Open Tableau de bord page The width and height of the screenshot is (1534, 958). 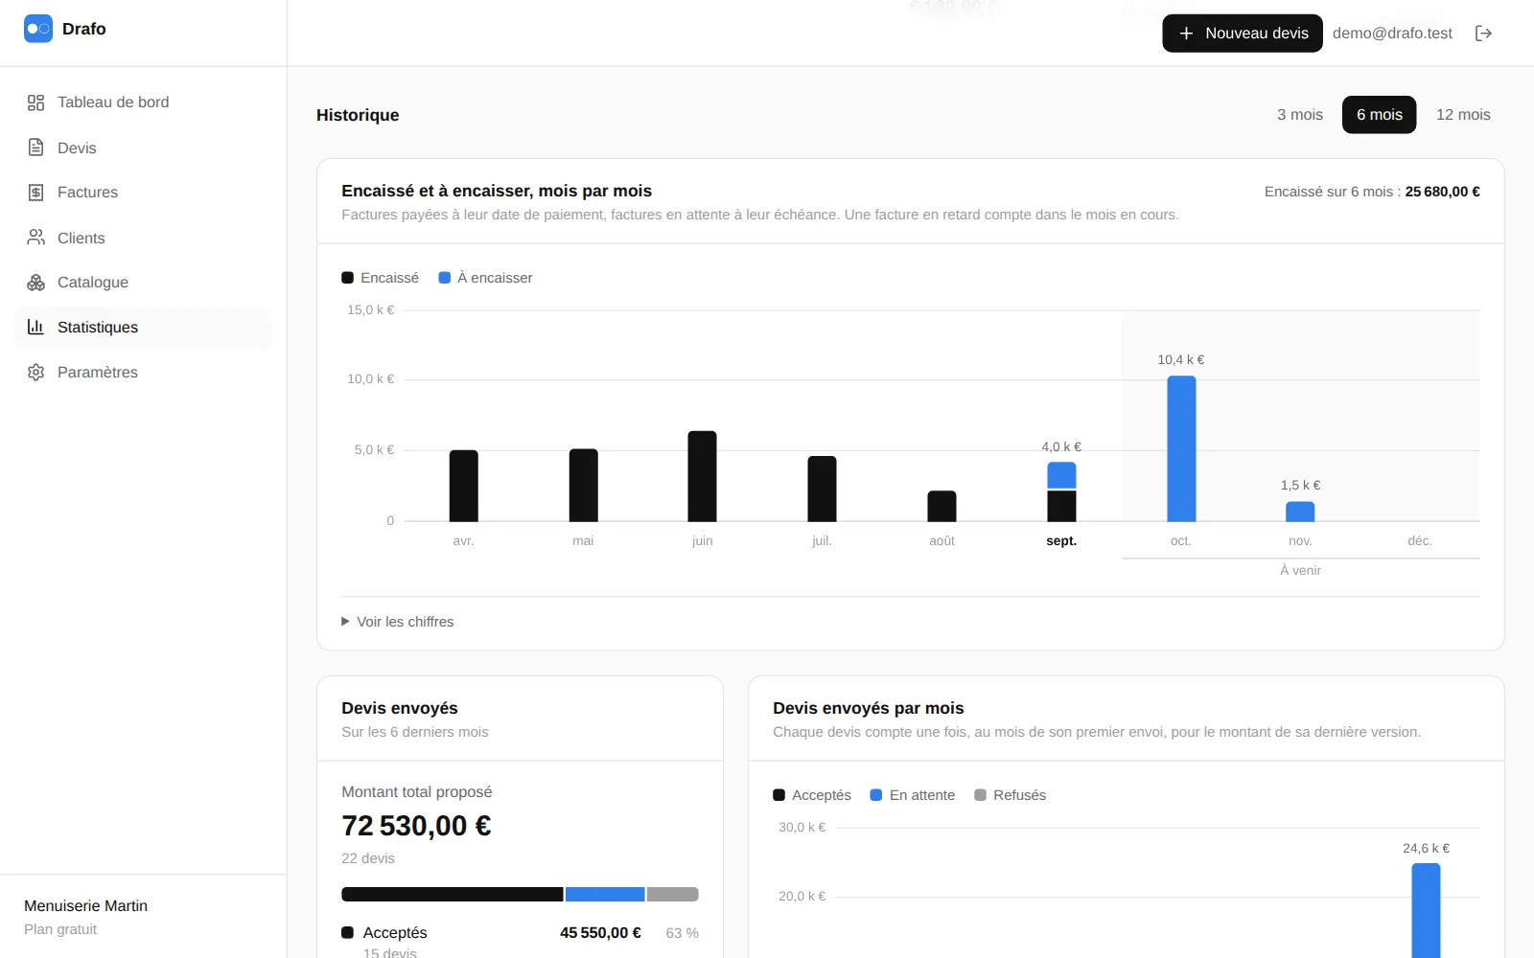click(144, 103)
